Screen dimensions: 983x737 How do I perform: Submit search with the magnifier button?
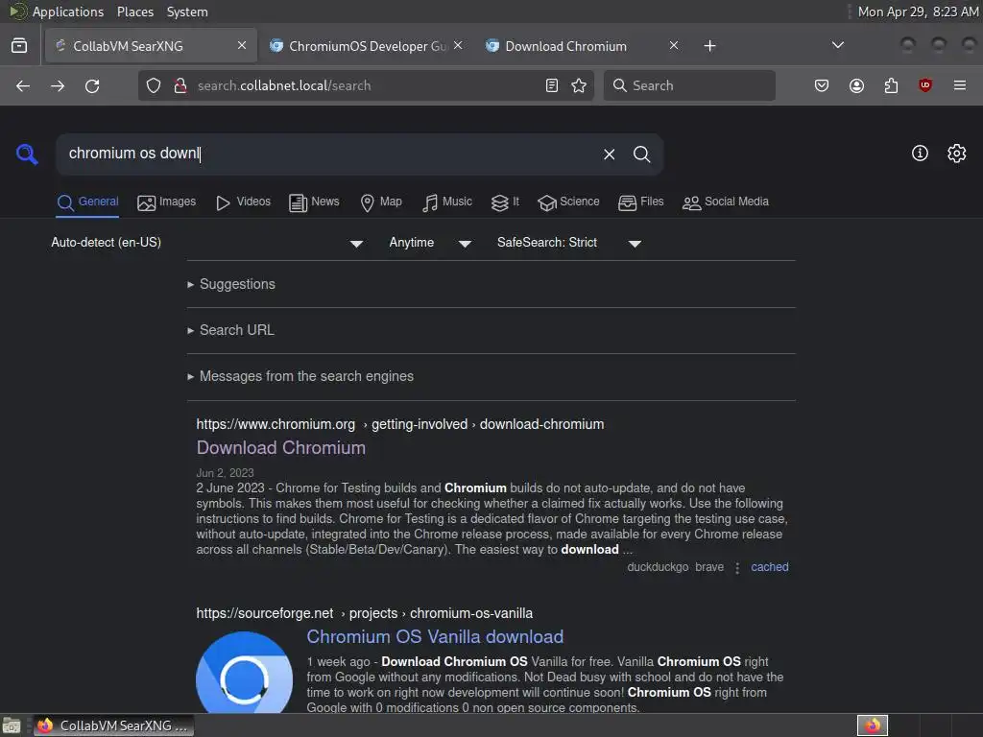[x=642, y=155]
